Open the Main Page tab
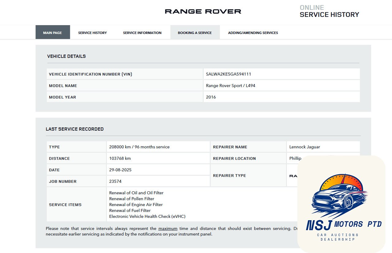Screen dimensions: 392x253 tap(52, 33)
